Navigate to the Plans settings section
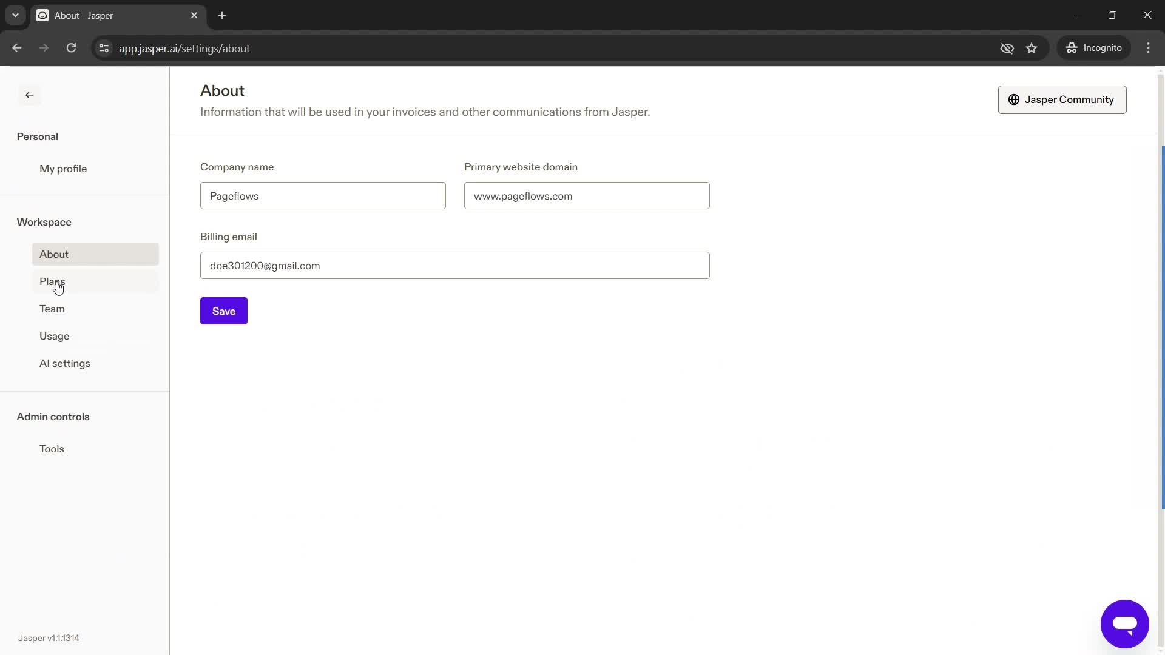This screenshot has height=655, width=1165. [52, 281]
